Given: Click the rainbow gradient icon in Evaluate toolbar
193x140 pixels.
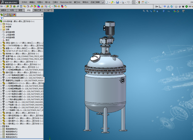Looking at the screenshot, I should [38, 6].
